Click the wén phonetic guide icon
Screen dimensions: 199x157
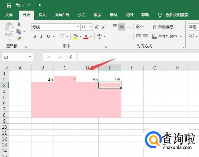click(100, 36)
